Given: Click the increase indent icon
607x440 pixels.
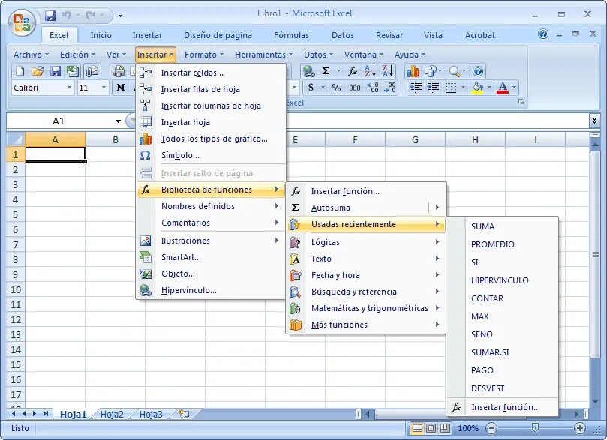Looking at the screenshot, I should click(433, 88).
